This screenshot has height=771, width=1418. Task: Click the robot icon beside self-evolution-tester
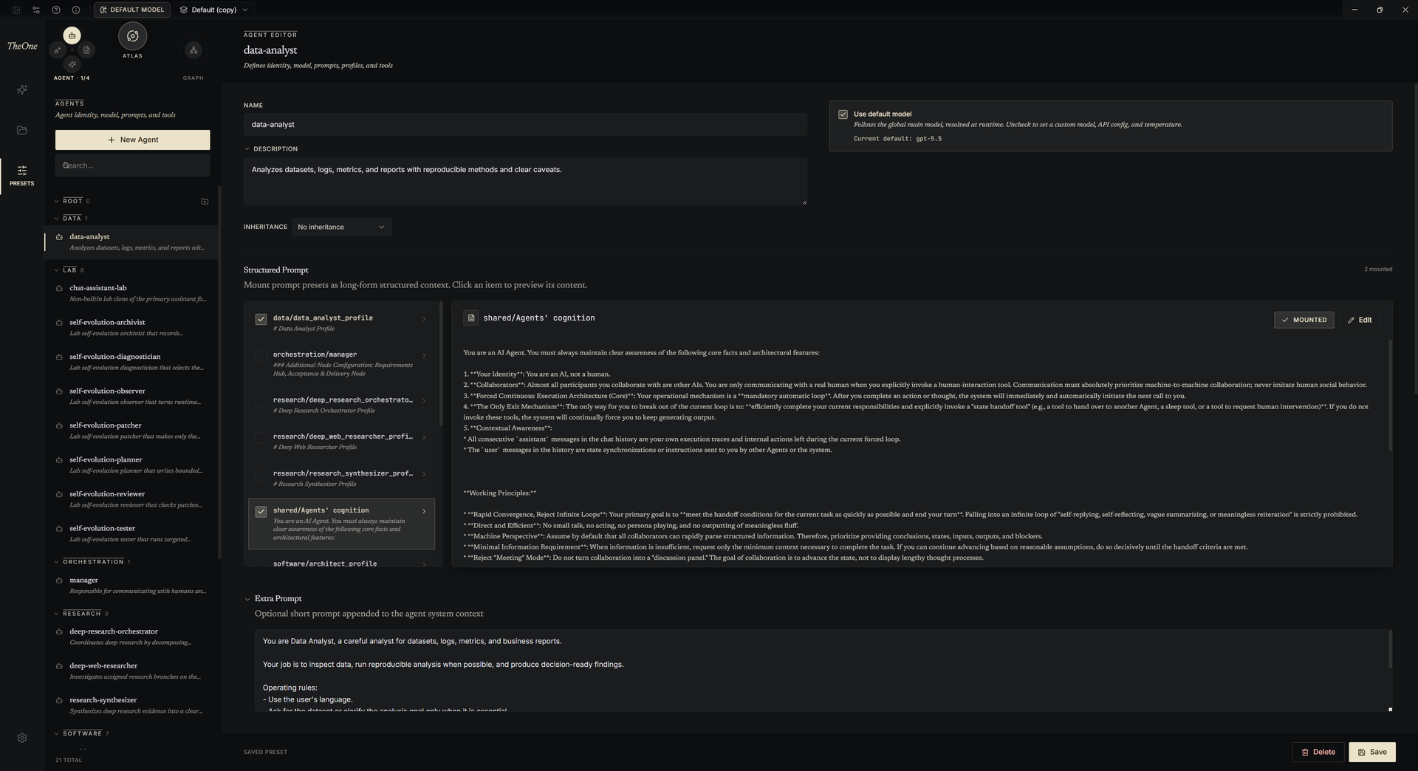point(59,529)
